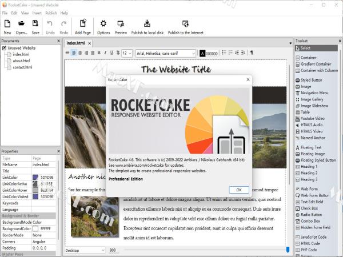Open the Insert menu
The width and height of the screenshot is (343, 257).
tap(37, 13)
